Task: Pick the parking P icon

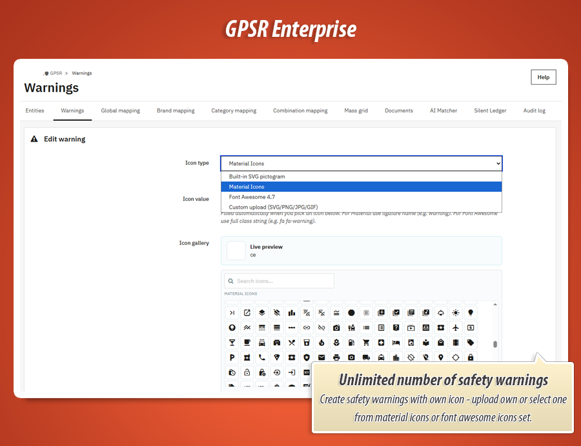Action: 232,357
